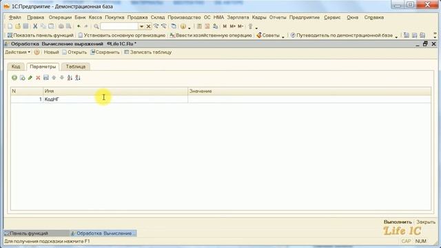Click the finish editing icon in parameters toolbar
Screen dimensions: 441x248
[46, 78]
